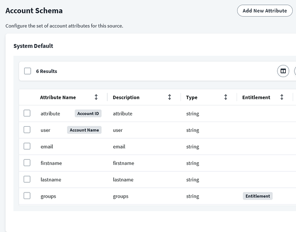Sort by Entitlement column arrows
The height and width of the screenshot is (232, 296).
pos(282,97)
